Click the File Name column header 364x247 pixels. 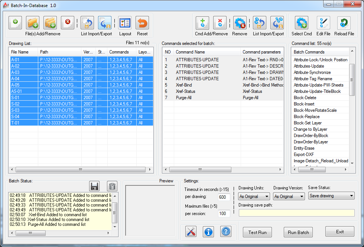coord(23,52)
